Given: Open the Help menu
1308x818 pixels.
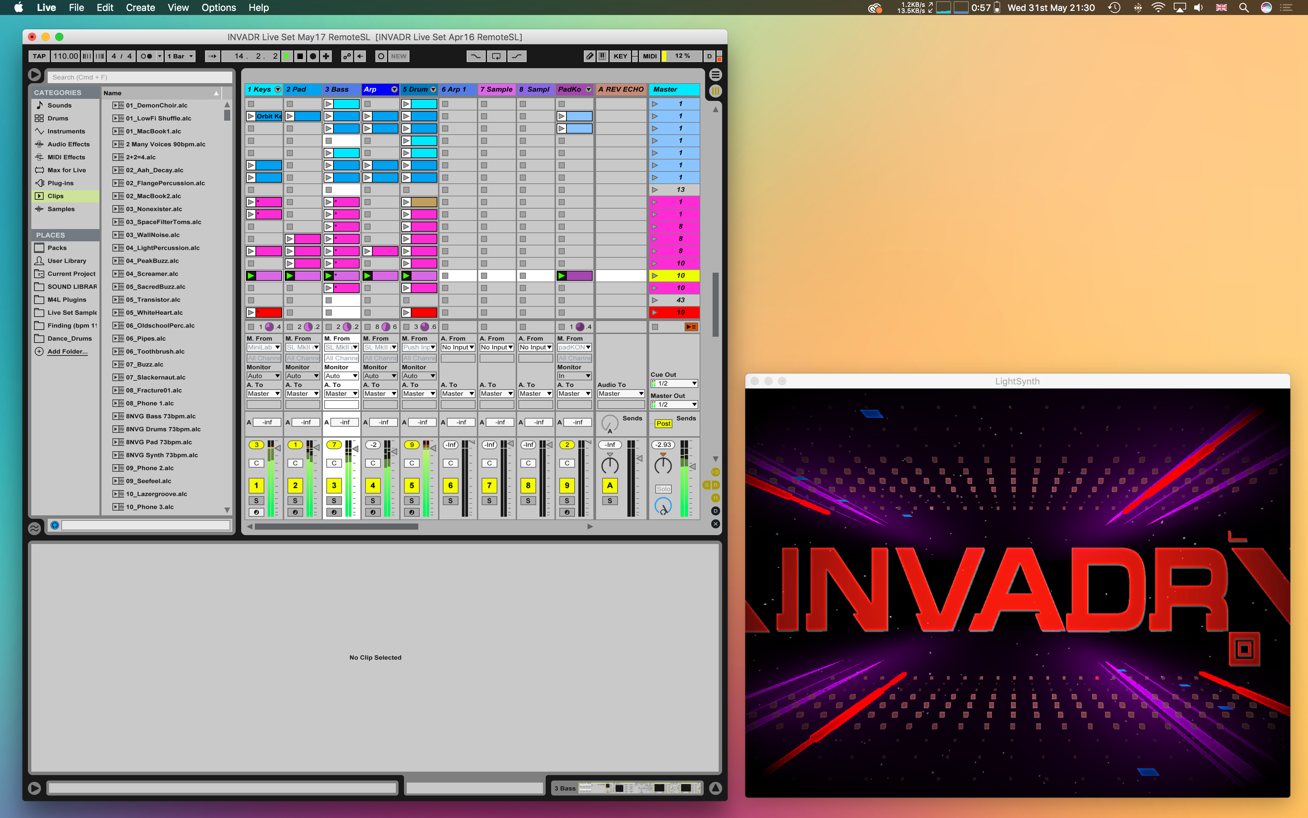Looking at the screenshot, I should 259,7.
